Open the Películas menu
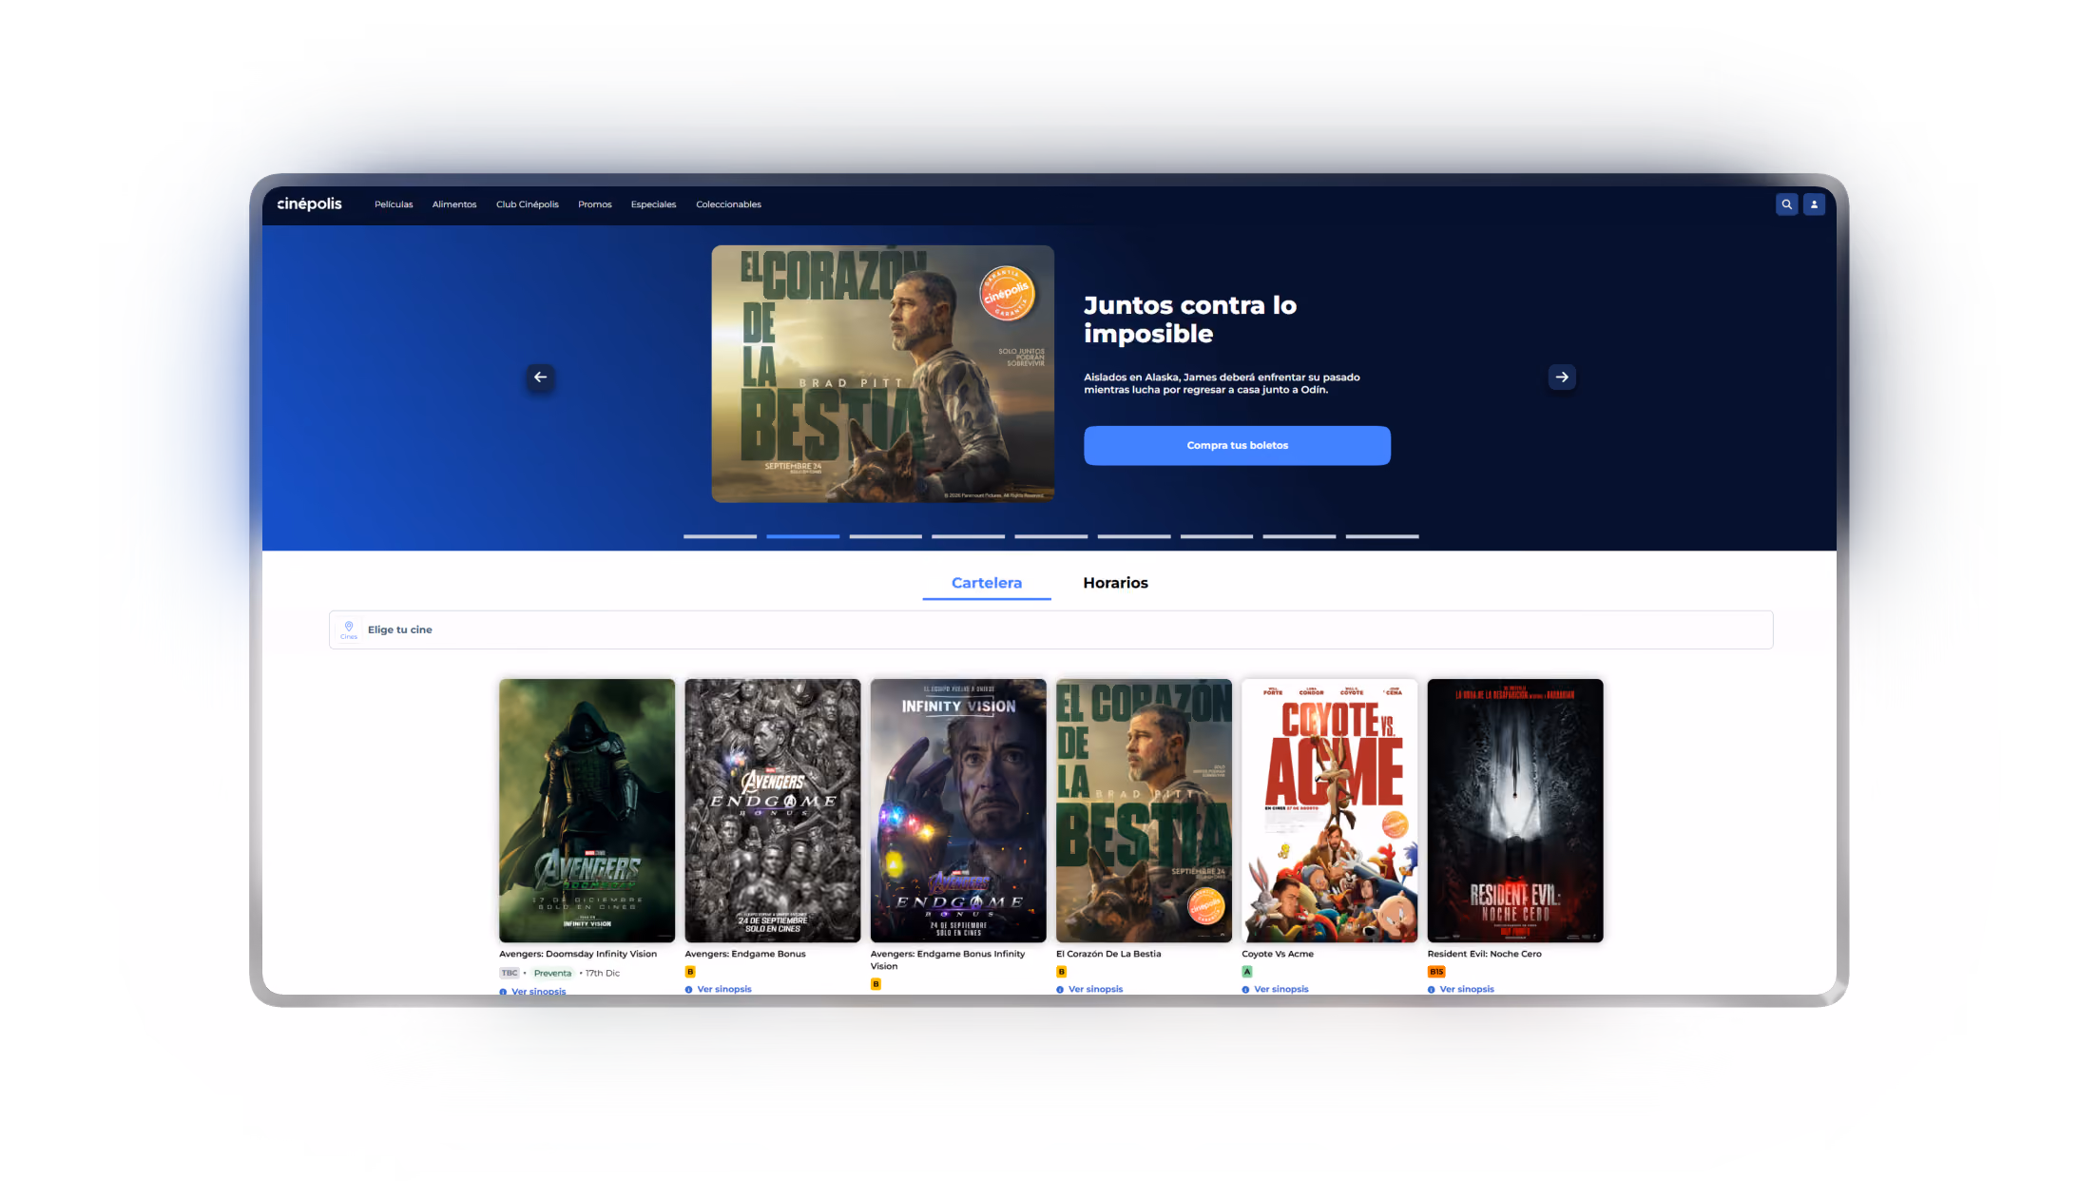The width and height of the screenshot is (2099, 1181). [394, 204]
